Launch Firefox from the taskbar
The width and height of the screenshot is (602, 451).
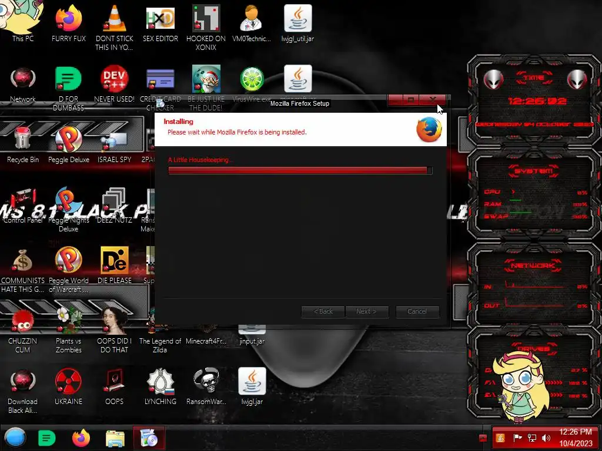coord(81,438)
